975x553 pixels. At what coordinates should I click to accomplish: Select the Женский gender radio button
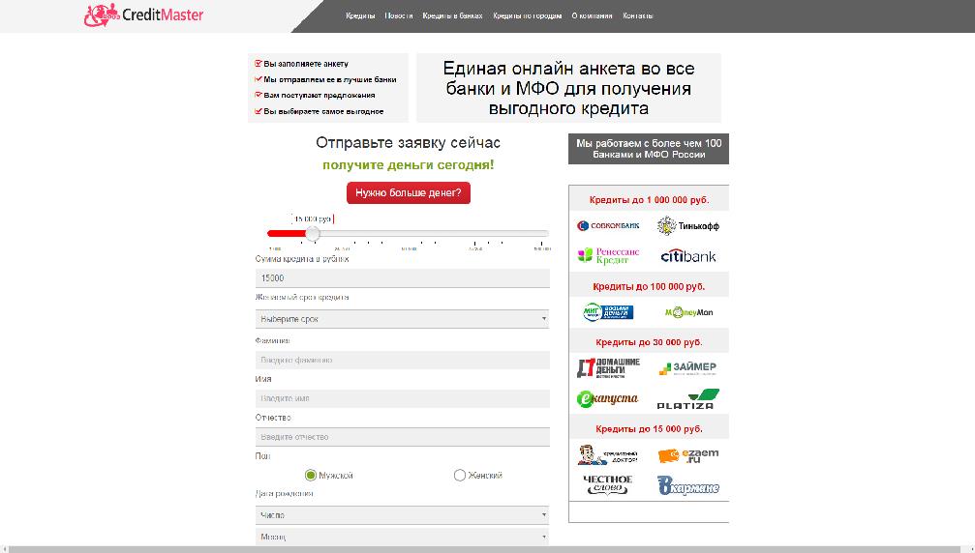(460, 476)
